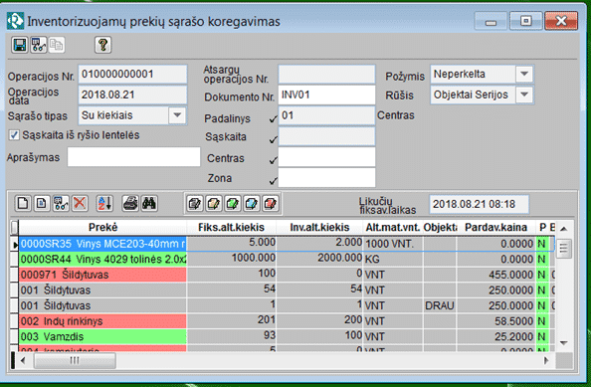Click the beige stacked-pages edit icon

click(x=214, y=204)
